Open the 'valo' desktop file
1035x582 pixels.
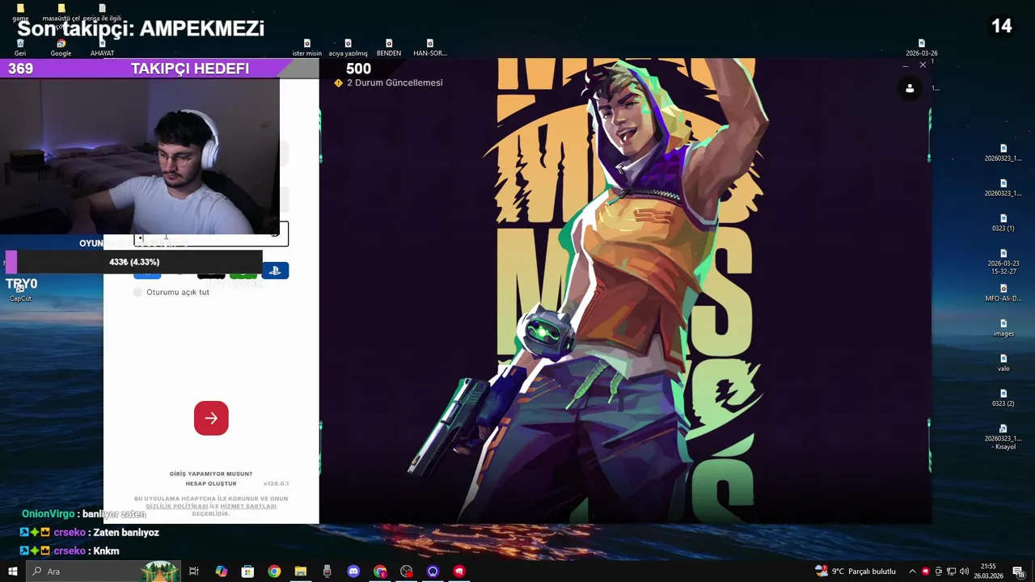click(x=1003, y=362)
